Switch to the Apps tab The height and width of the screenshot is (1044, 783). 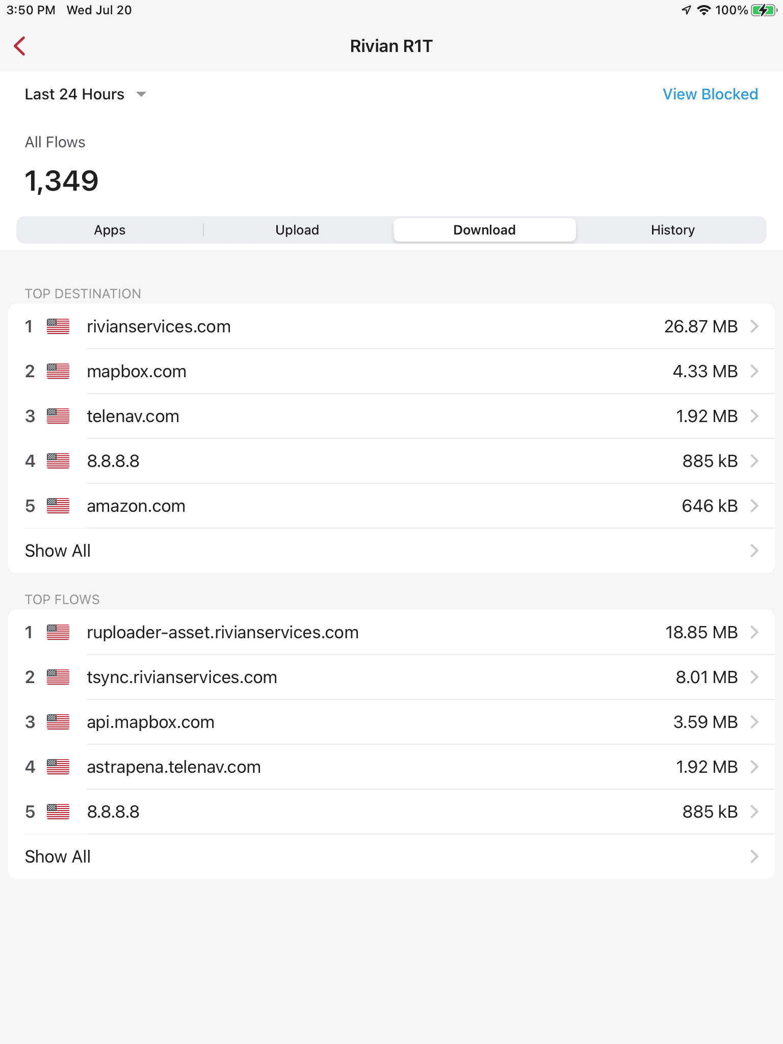coord(110,230)
